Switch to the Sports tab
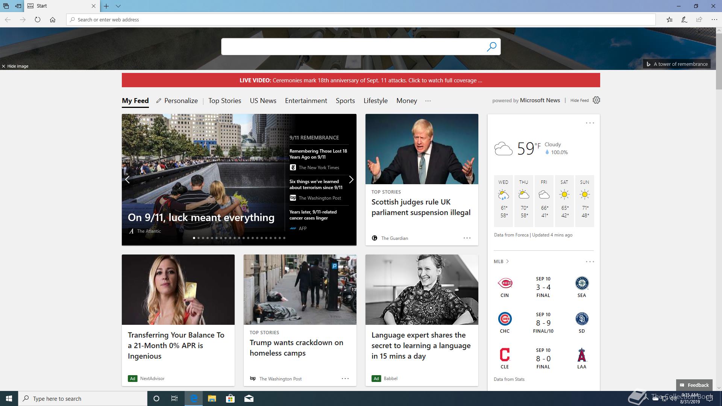 tap(345, 101)
